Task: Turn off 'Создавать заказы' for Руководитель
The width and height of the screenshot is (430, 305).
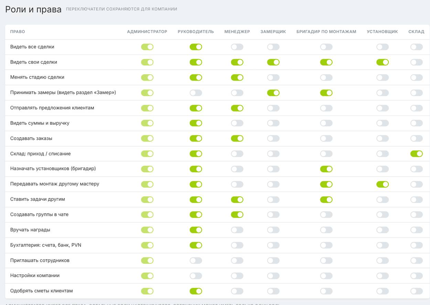Action: pyautogui.click(x=196, y=138)
